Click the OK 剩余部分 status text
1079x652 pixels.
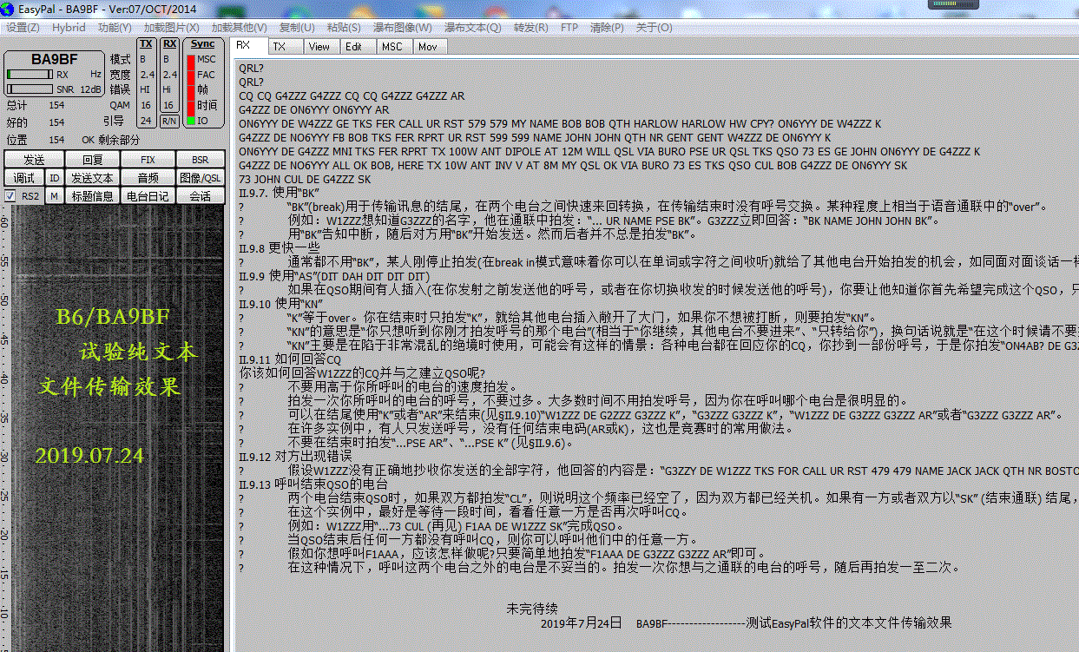point(110,140)
